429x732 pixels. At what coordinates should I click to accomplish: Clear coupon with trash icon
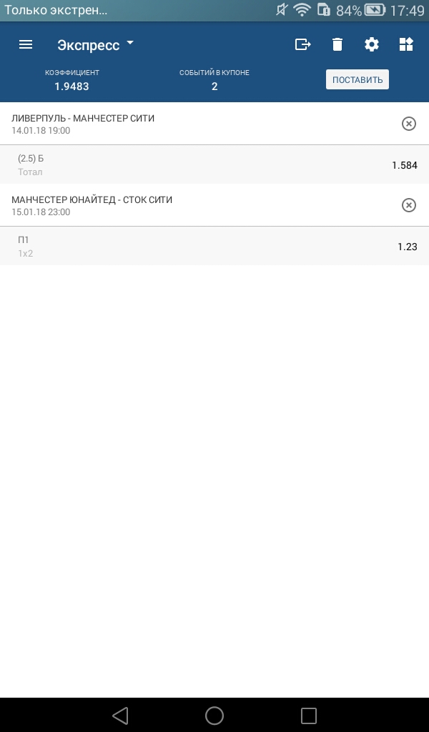pyautogui.click(x=337, y=44)
